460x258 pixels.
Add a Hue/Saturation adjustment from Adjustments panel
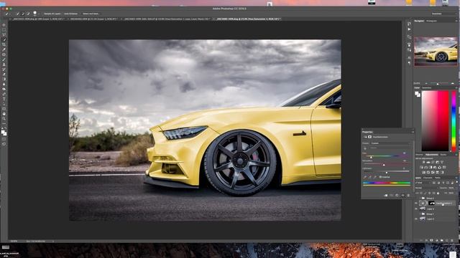point(422,167)
